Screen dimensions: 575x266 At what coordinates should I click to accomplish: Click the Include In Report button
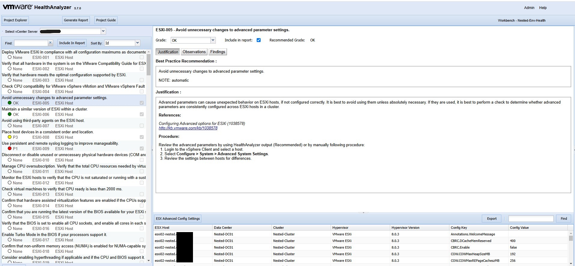(72, 43)
